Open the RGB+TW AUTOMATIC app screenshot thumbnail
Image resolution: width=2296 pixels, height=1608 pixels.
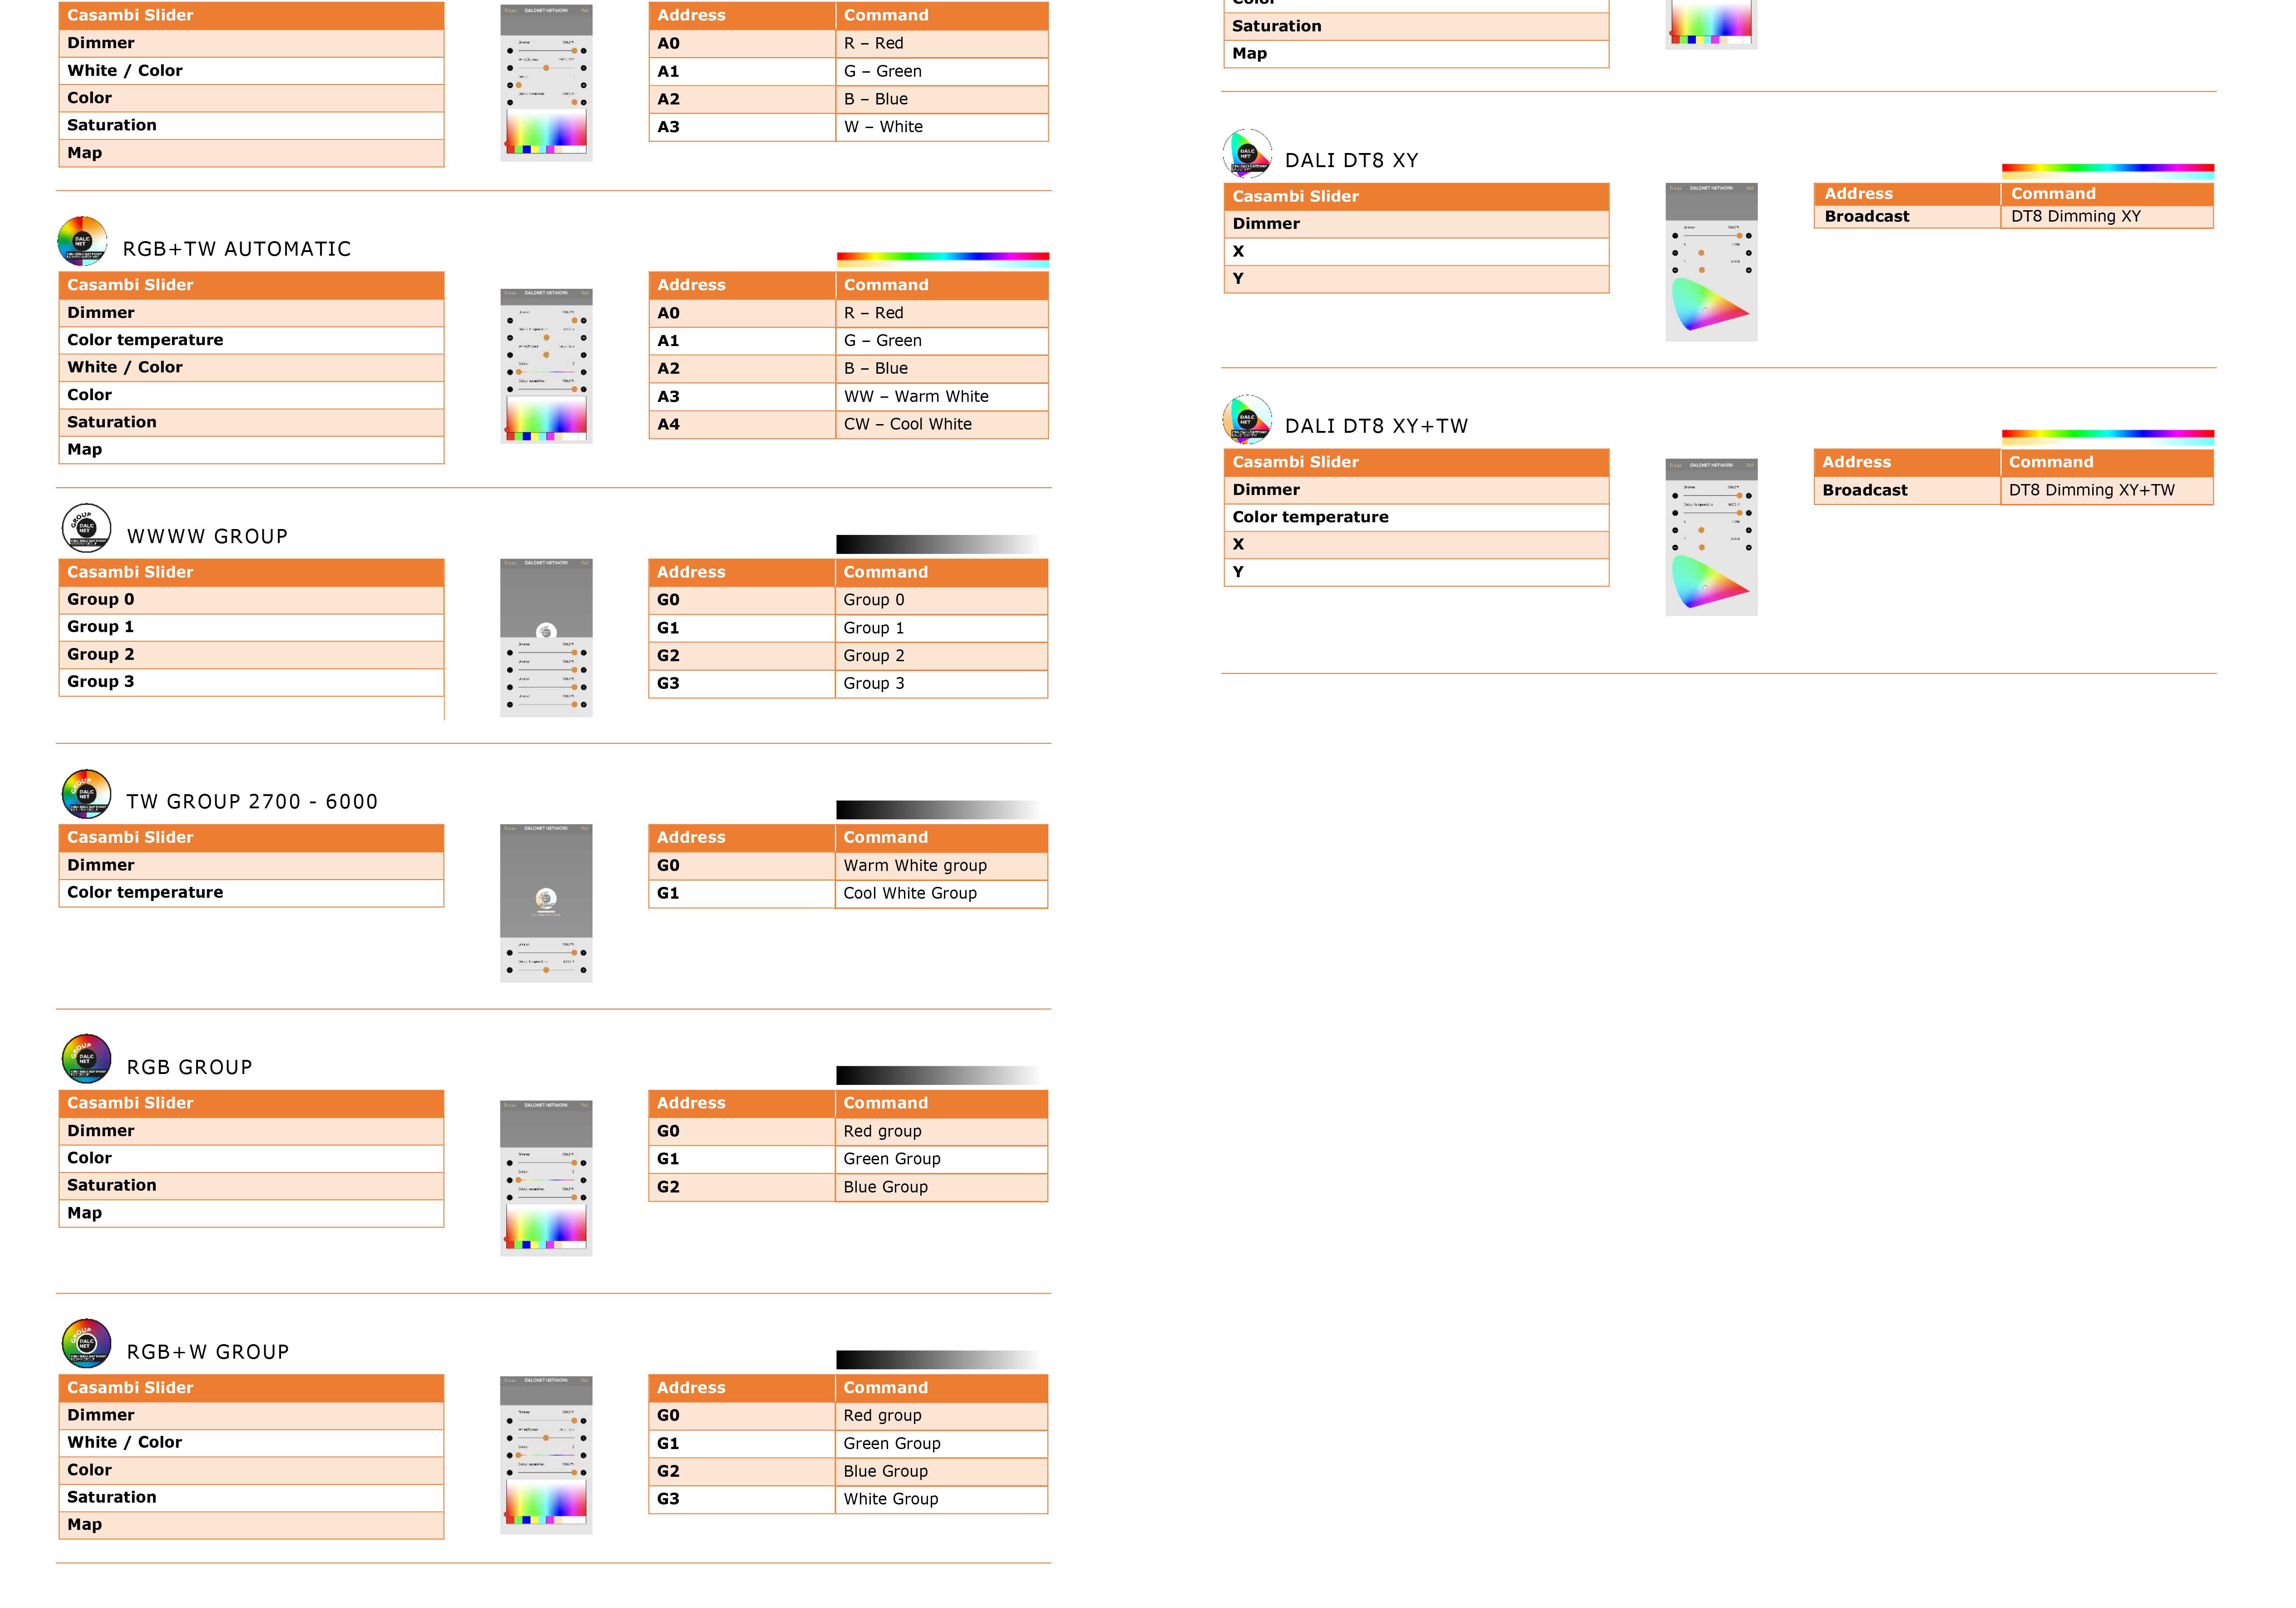click(546, 366)
